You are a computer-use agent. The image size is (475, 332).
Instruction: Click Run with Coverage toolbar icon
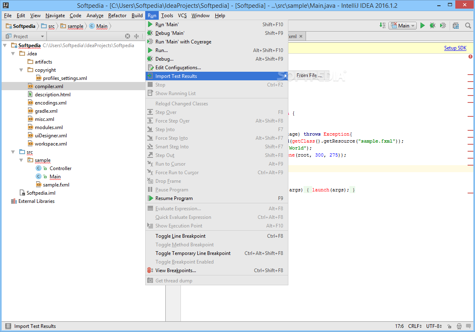443,26
